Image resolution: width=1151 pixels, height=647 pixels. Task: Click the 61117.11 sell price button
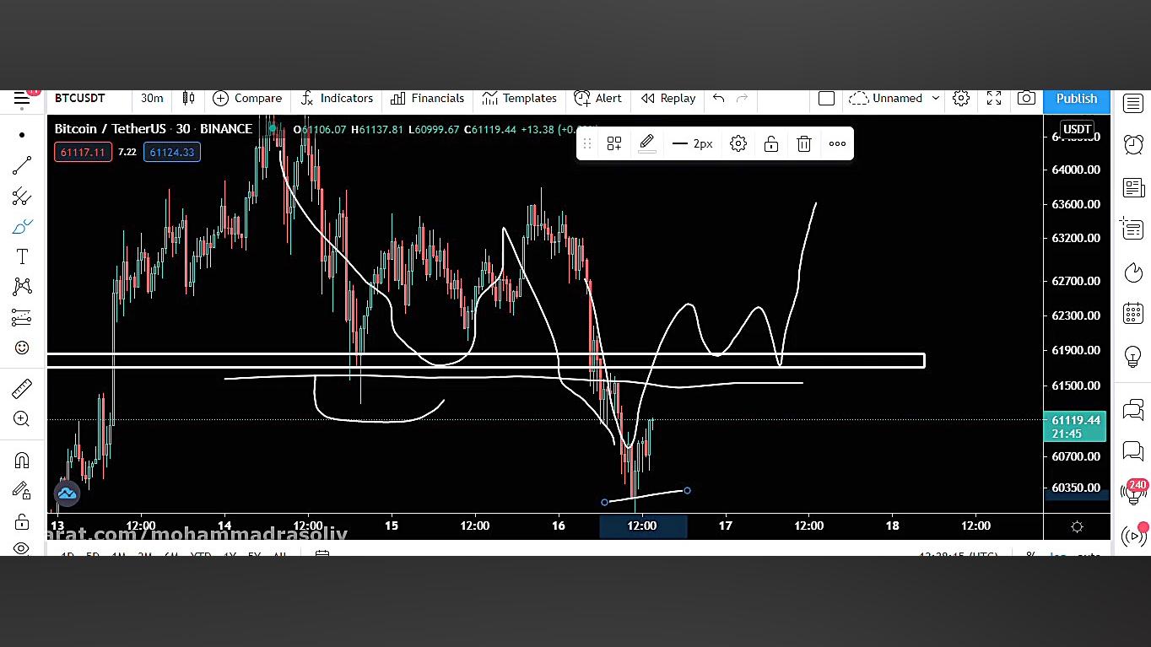[83, 153]
